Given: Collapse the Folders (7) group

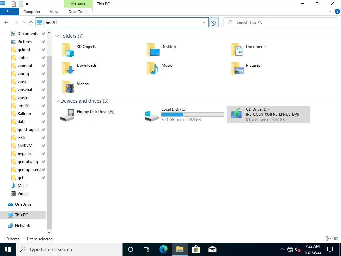Looking at the screenshot, I should point(57,36).
